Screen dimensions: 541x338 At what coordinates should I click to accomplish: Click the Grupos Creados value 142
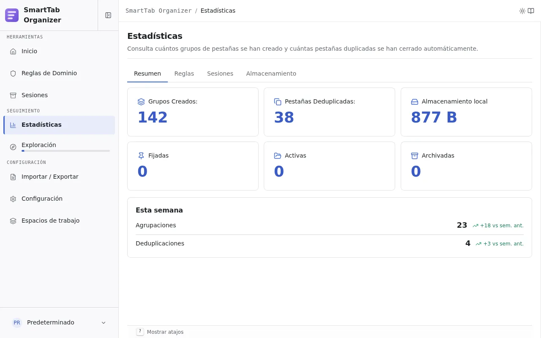tap(153, 117)
